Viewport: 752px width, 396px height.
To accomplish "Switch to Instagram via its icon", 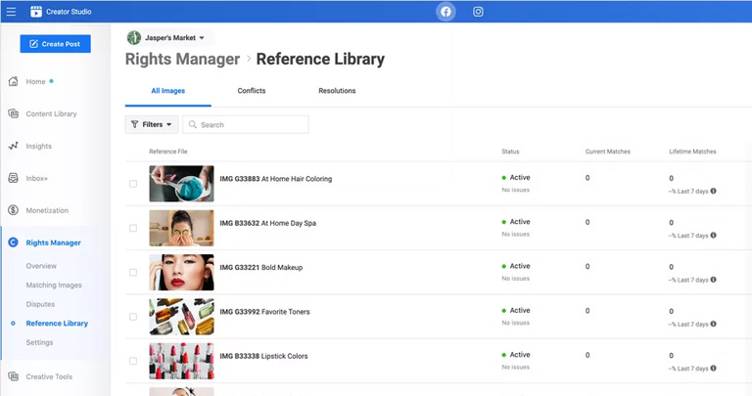I will [478, 12].
